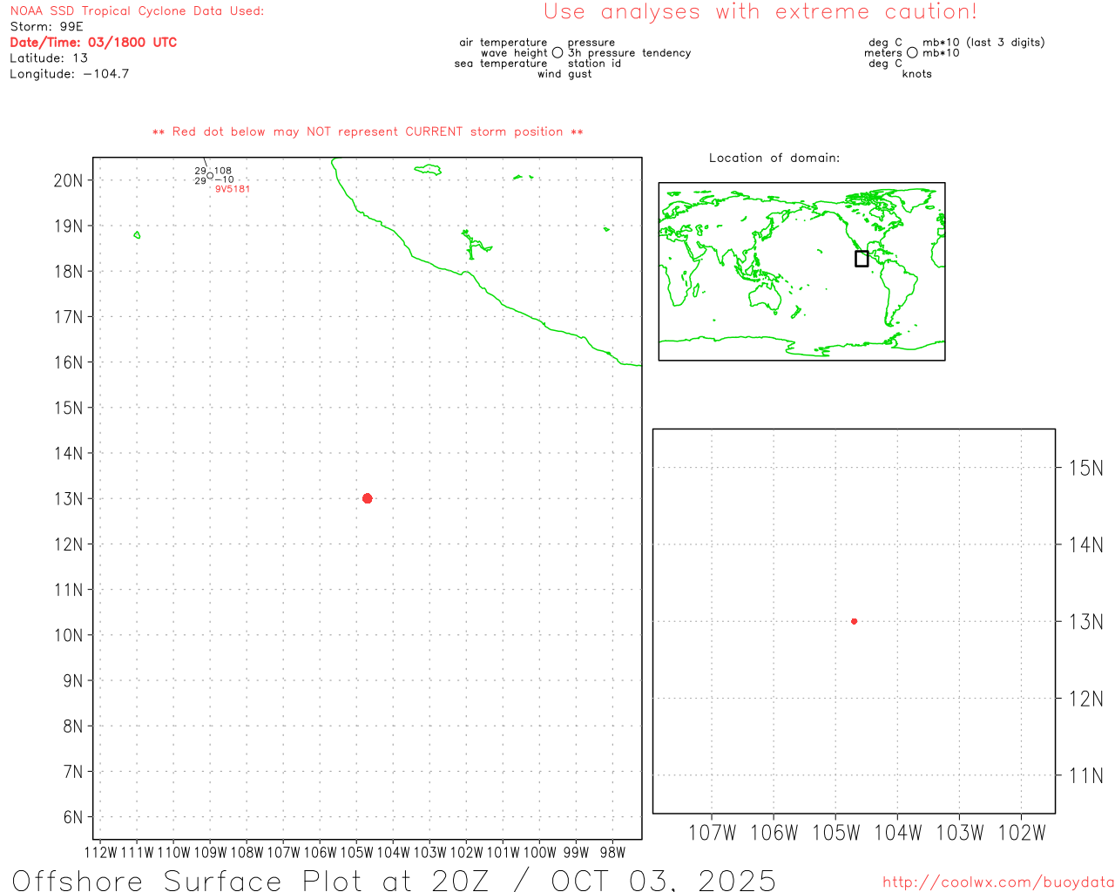Click the black domain box on world map

[x=862, y=259]
